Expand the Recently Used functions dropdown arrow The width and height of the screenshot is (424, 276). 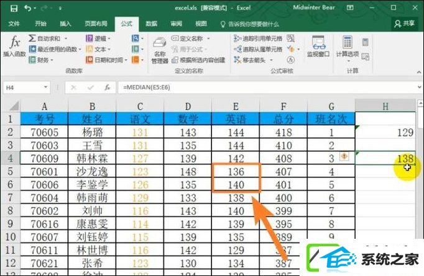pos(80,50)
